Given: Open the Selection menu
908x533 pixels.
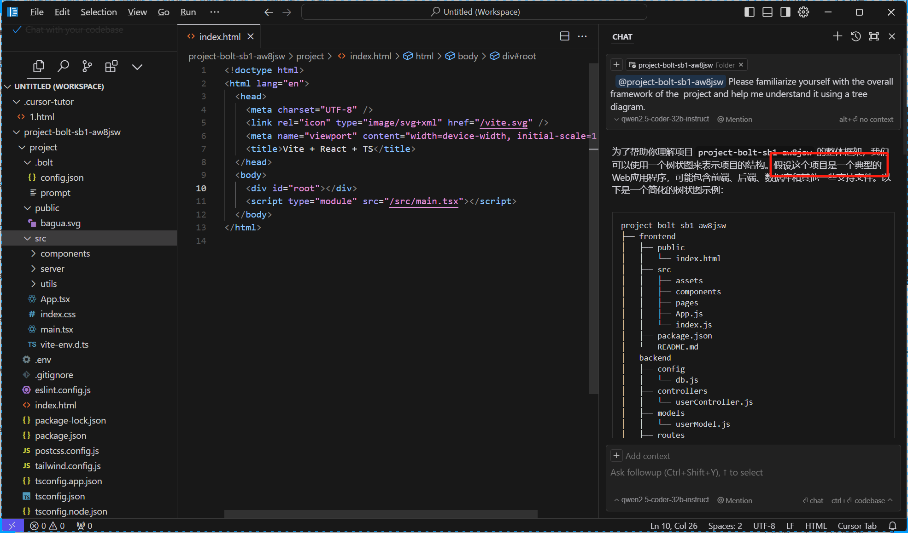Looking at the screenshot, I should coord(99,12).
